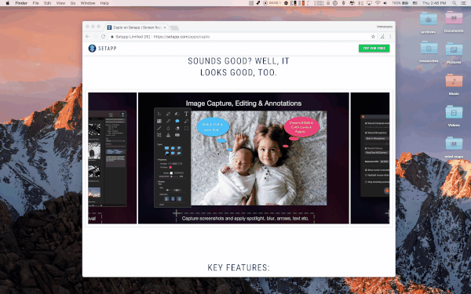Open a new tab next to the Capto tab
471x294 pixels.
pos(174,28)
